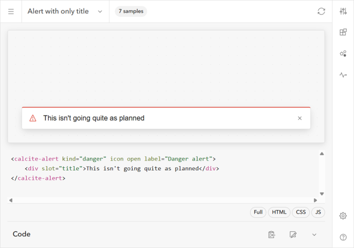The height and width of the screenshot is (248, 354).
Task: Open the activity pulse panel icon
Action: coord(343,75)
